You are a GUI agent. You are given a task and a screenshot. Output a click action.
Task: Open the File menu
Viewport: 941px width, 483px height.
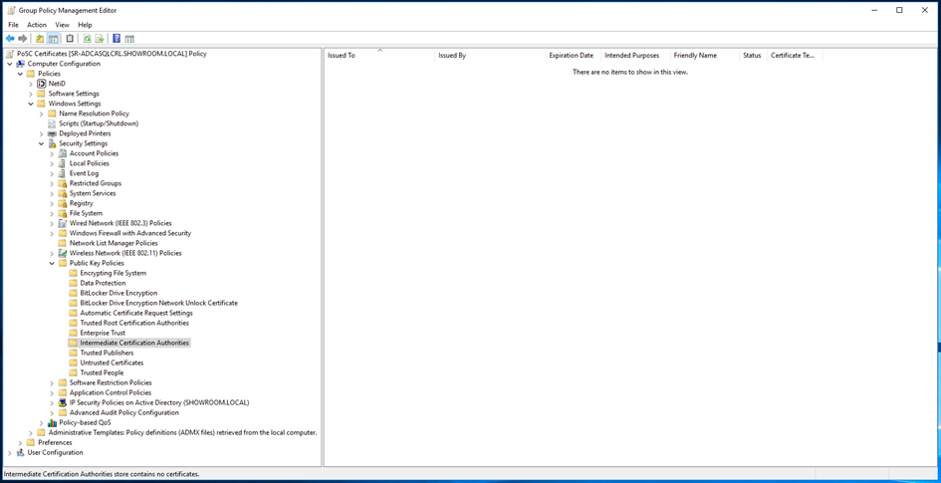(x=13, y=25)
